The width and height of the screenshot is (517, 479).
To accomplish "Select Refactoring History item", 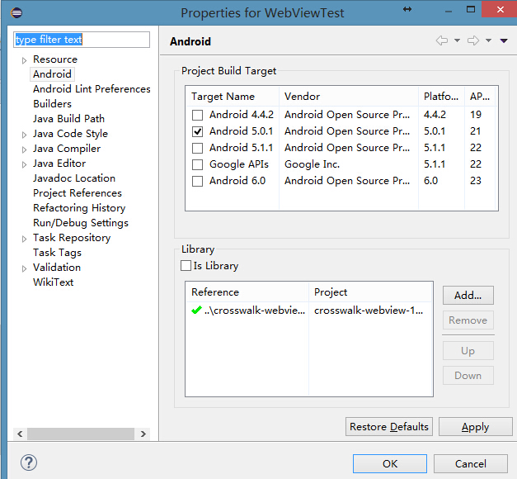I will (79, 208).
